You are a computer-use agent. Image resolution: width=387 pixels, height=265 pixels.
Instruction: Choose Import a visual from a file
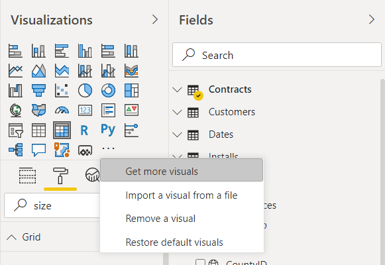182,195
